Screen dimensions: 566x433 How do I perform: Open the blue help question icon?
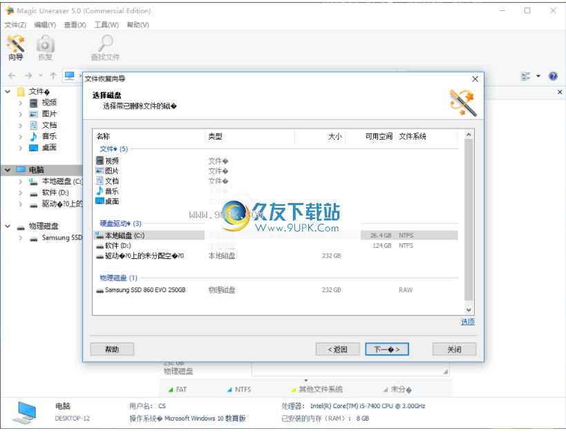point(553,76)
